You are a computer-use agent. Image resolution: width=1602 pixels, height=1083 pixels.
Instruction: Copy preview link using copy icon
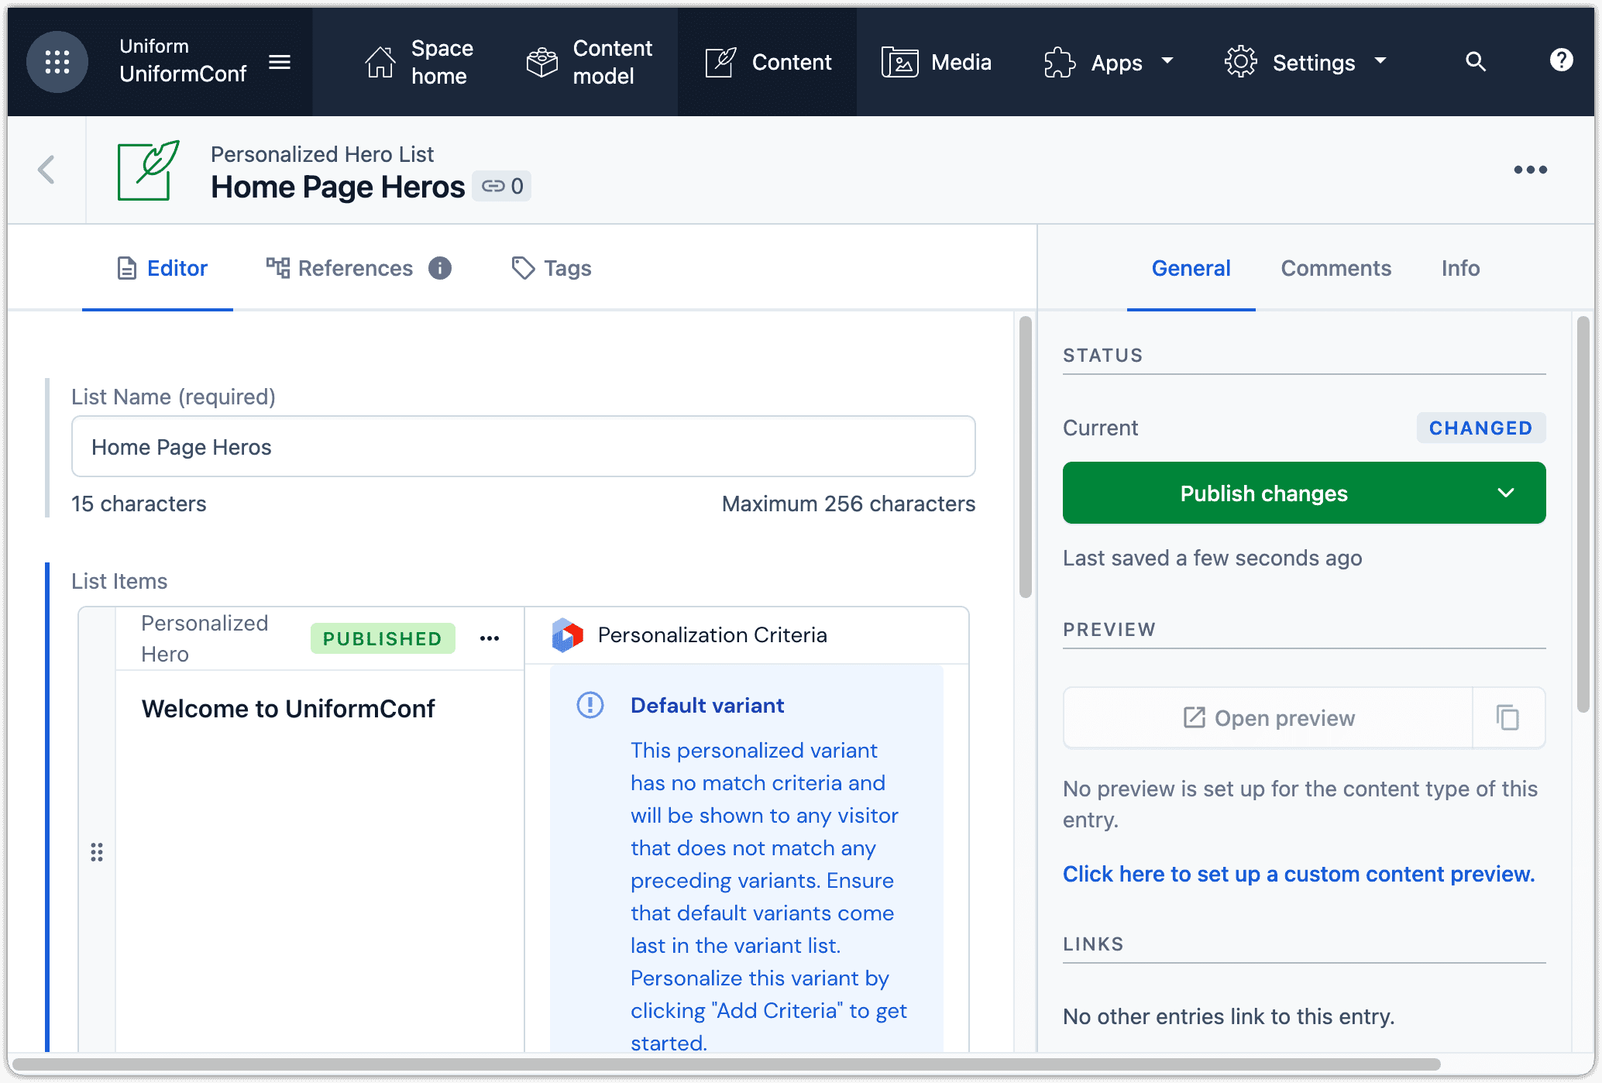(x=1507, y=717)
